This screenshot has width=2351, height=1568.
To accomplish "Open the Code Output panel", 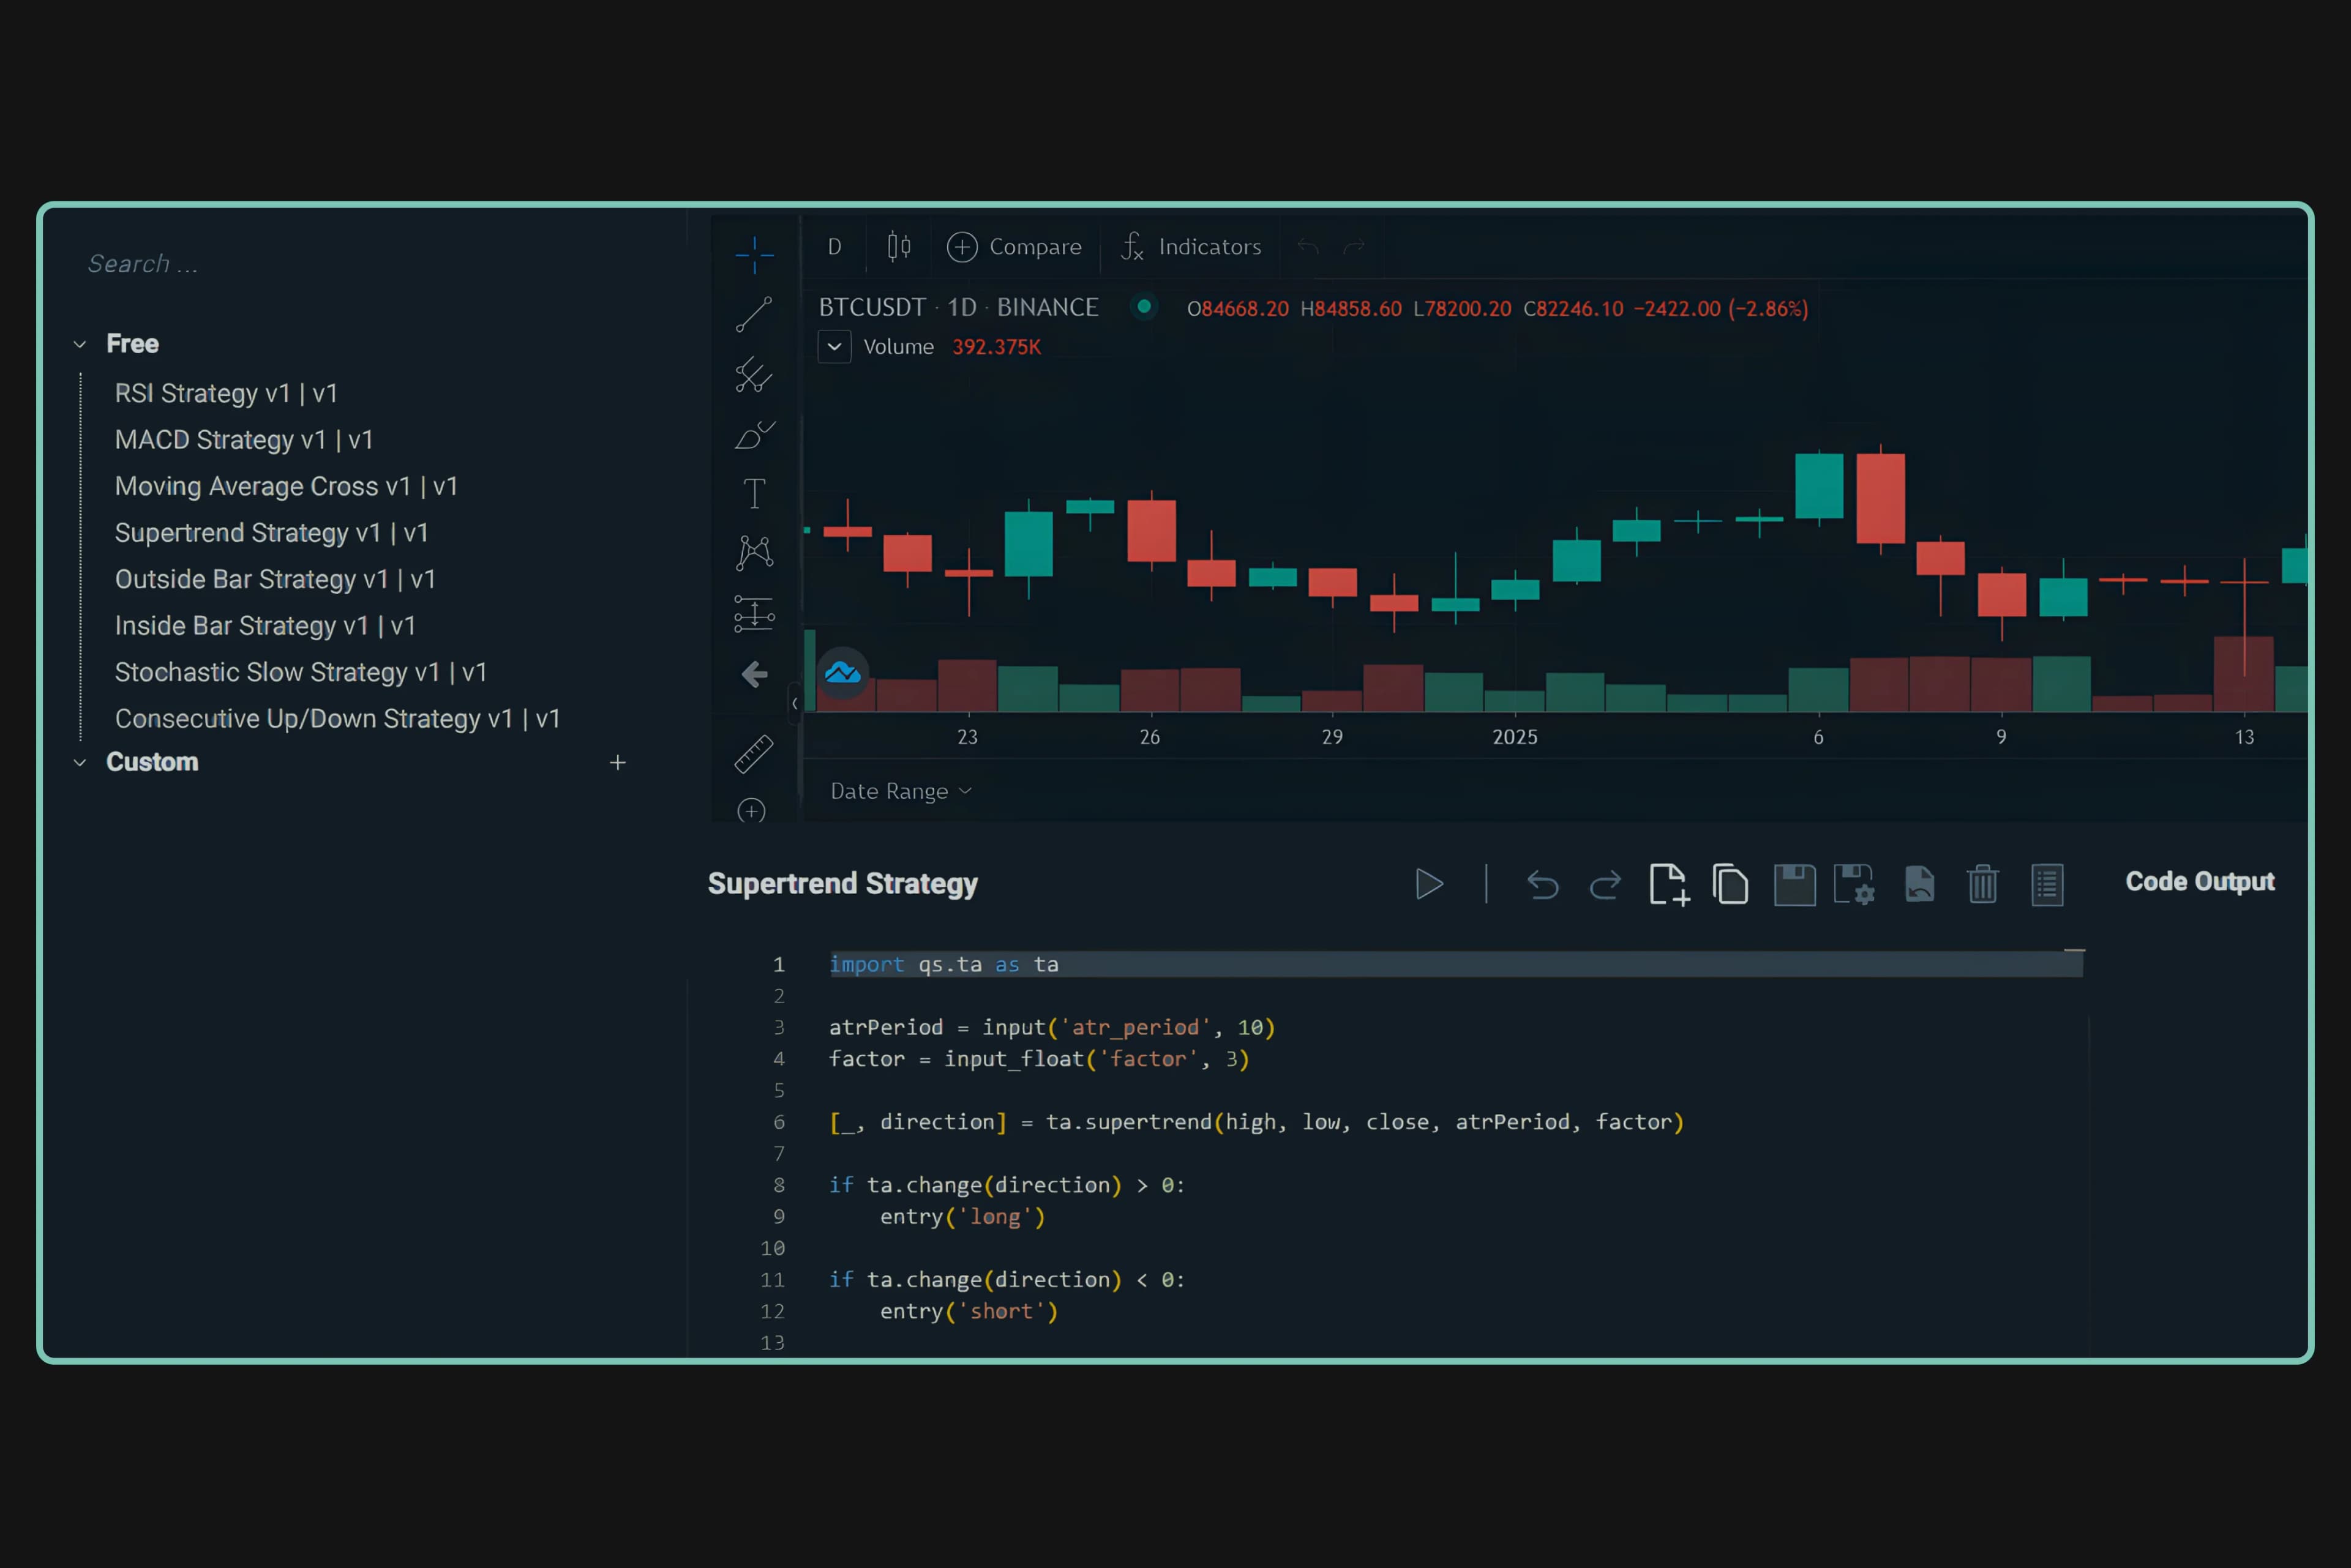I will point(2199,881).
